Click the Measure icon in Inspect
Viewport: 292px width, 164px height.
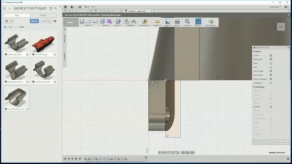pos(157,21)
